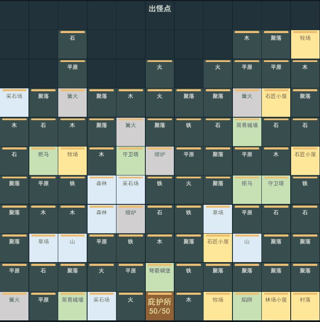Select the 石匠小屋 tile between 聚落 and 山
The width and height of the screenshot is (320, 322).
click(218, 248)
